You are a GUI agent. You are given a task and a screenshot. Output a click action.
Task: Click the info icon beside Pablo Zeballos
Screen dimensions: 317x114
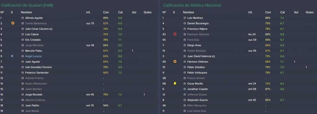click(185, 67)
